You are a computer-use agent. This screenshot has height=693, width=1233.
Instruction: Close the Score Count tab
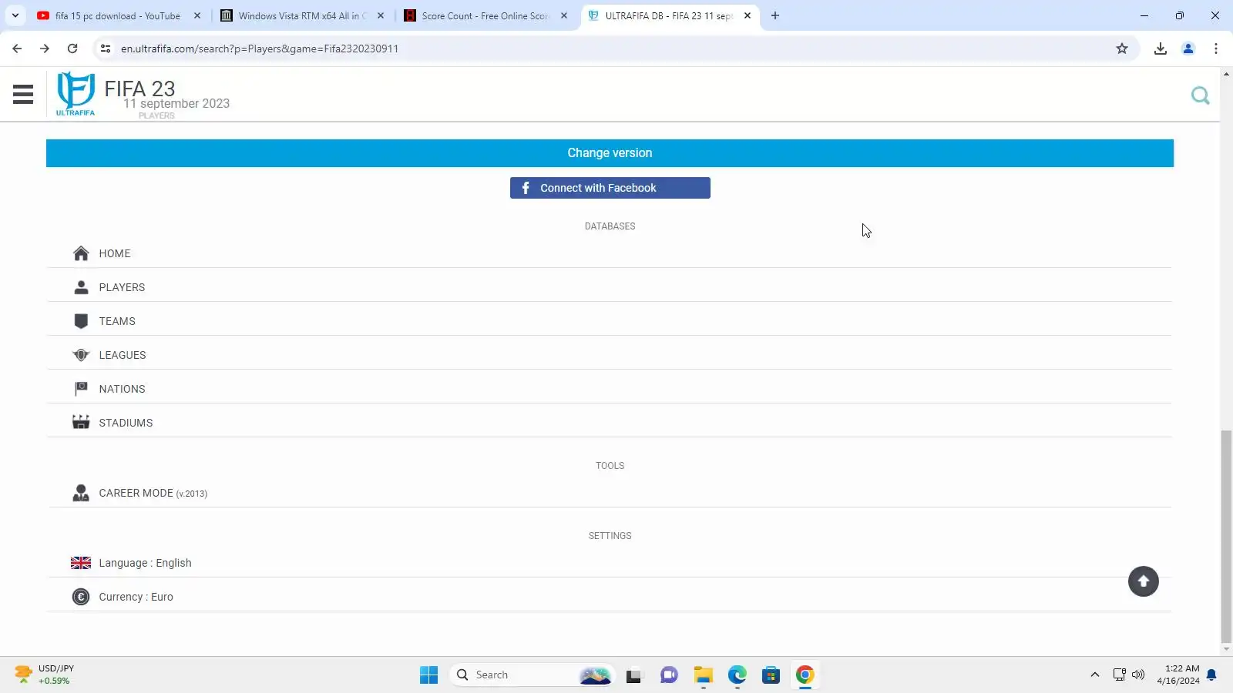(564, 15)
